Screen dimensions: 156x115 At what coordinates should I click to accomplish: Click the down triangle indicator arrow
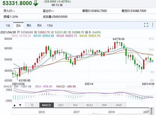click(x=20, y=105)
